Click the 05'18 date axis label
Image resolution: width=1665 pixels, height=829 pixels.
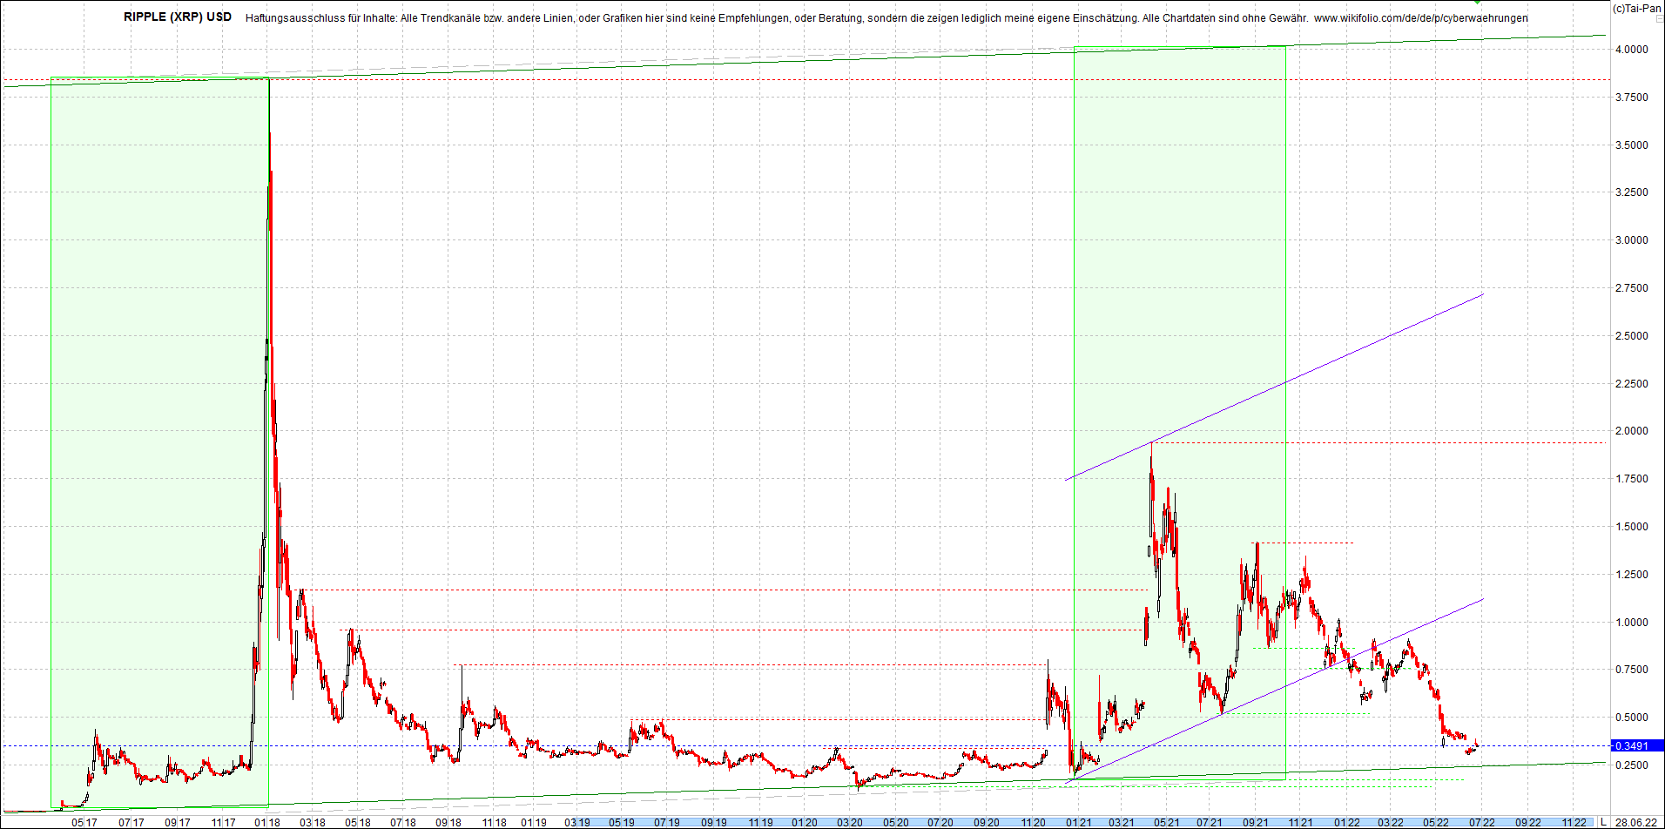tap(357, 822)
